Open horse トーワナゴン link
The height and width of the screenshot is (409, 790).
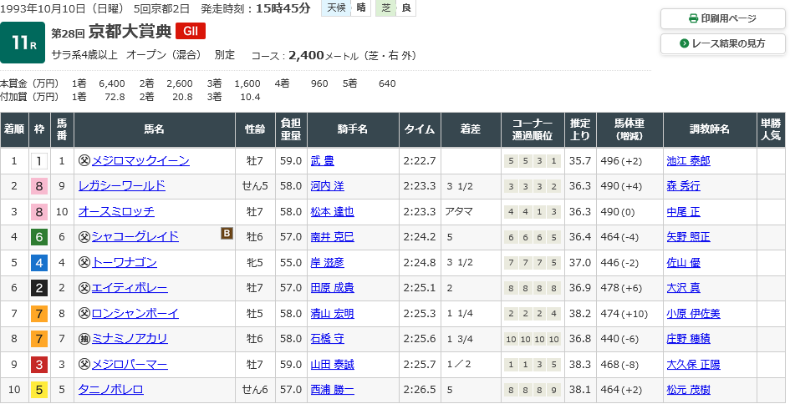125,263
